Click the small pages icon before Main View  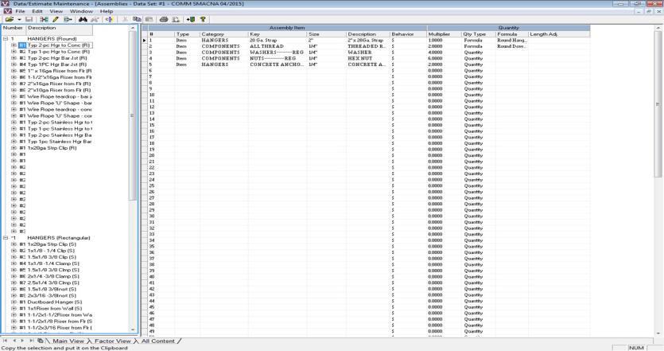click(x=41, y=341)
